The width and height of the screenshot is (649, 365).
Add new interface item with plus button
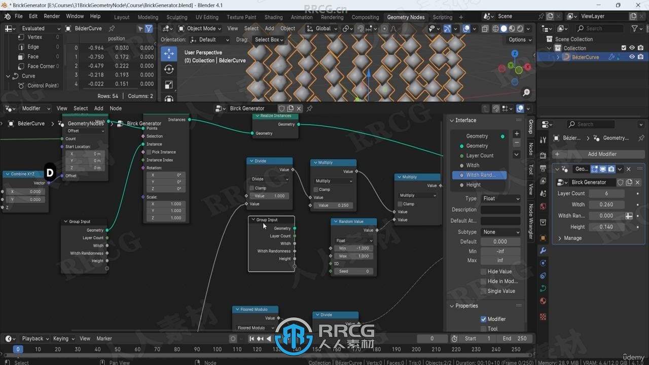[517, 134]
